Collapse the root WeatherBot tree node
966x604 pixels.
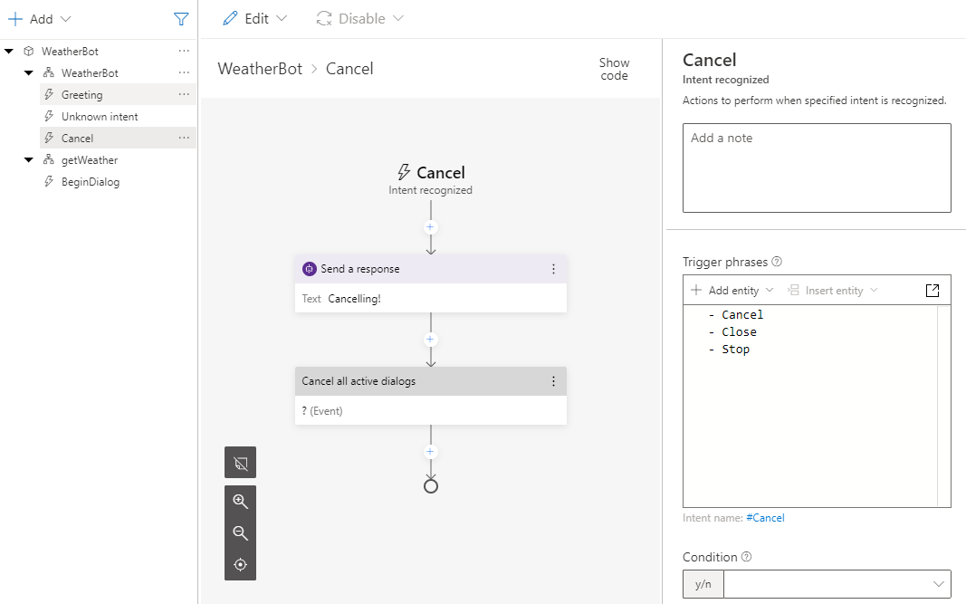(9, 52)
